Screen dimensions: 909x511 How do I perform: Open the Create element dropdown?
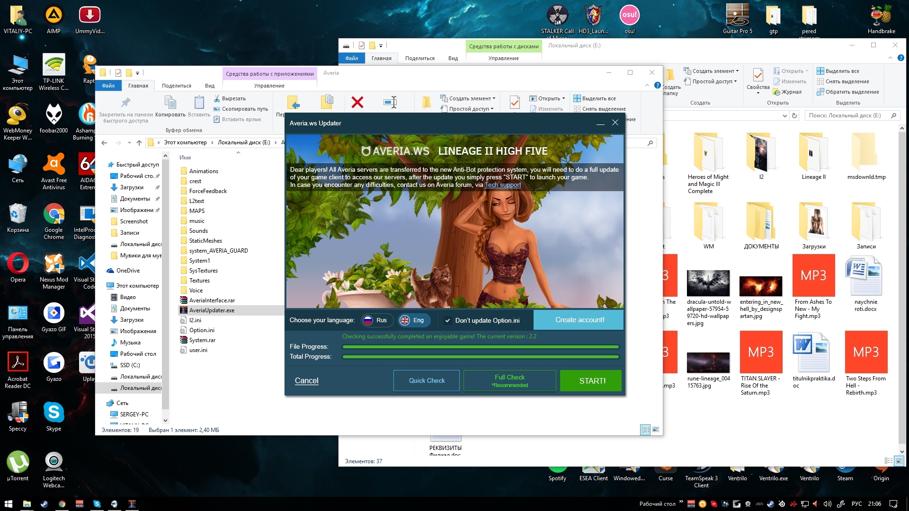click(x=471, y=98)
